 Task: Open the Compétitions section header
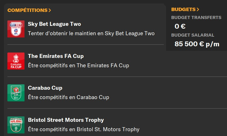[27, 10]
